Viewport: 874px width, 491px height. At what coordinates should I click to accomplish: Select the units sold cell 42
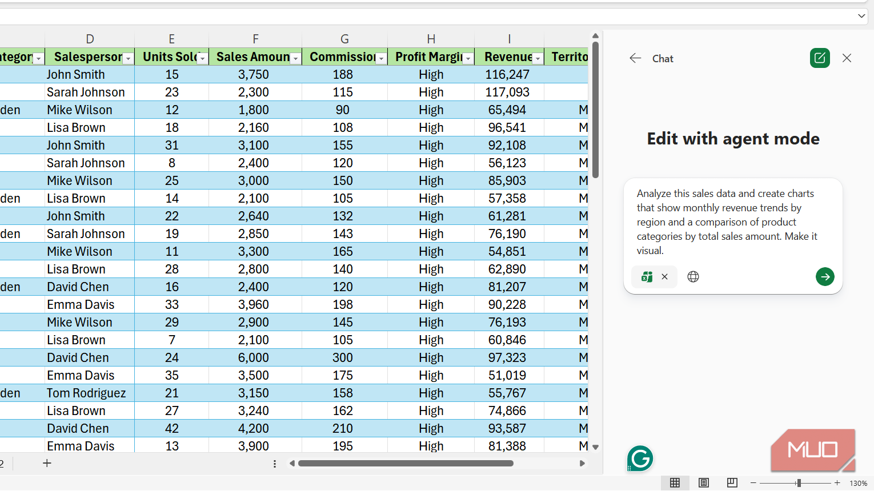pyautogui.click(x=171, y=429)
